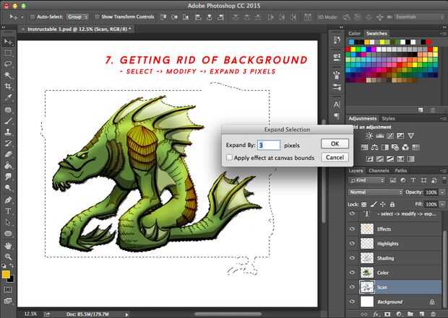Click the Expand By pixels field
Viewport: 448px width, 318px height.
(269, 145)
